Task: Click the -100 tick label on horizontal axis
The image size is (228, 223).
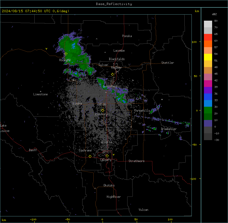Action: click(x=33, y=219)
